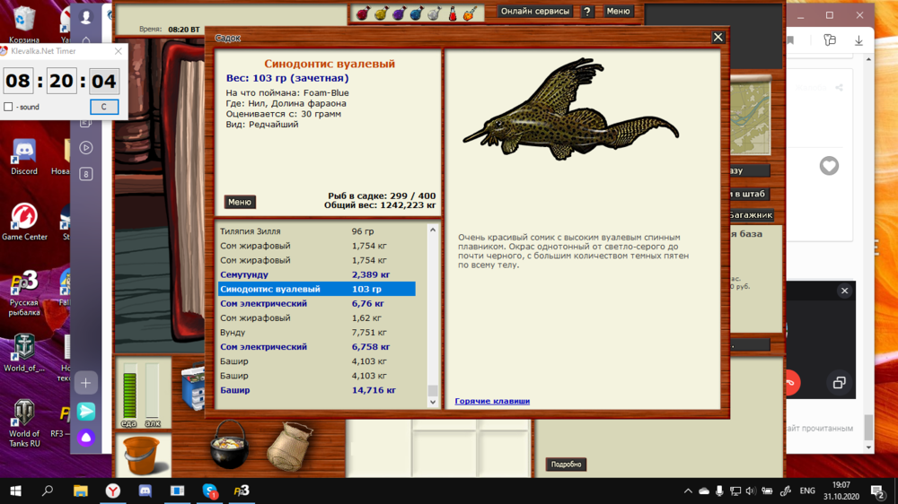Click the orange potion flask
The image size is (898, 504).
point(470,13)
